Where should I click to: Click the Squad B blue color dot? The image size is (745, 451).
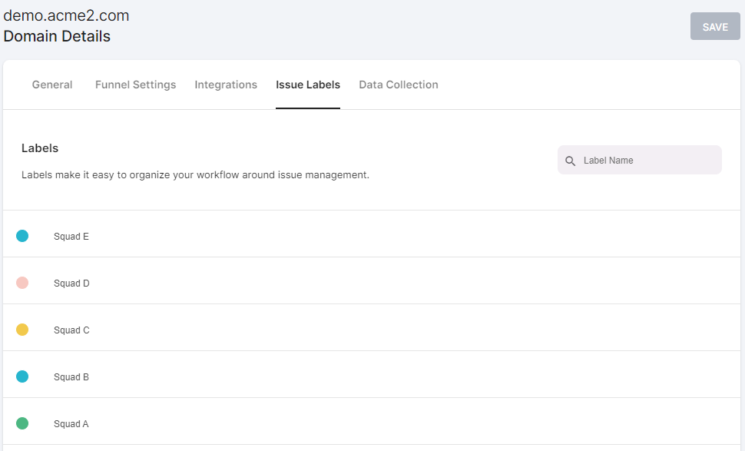point(22,376)
